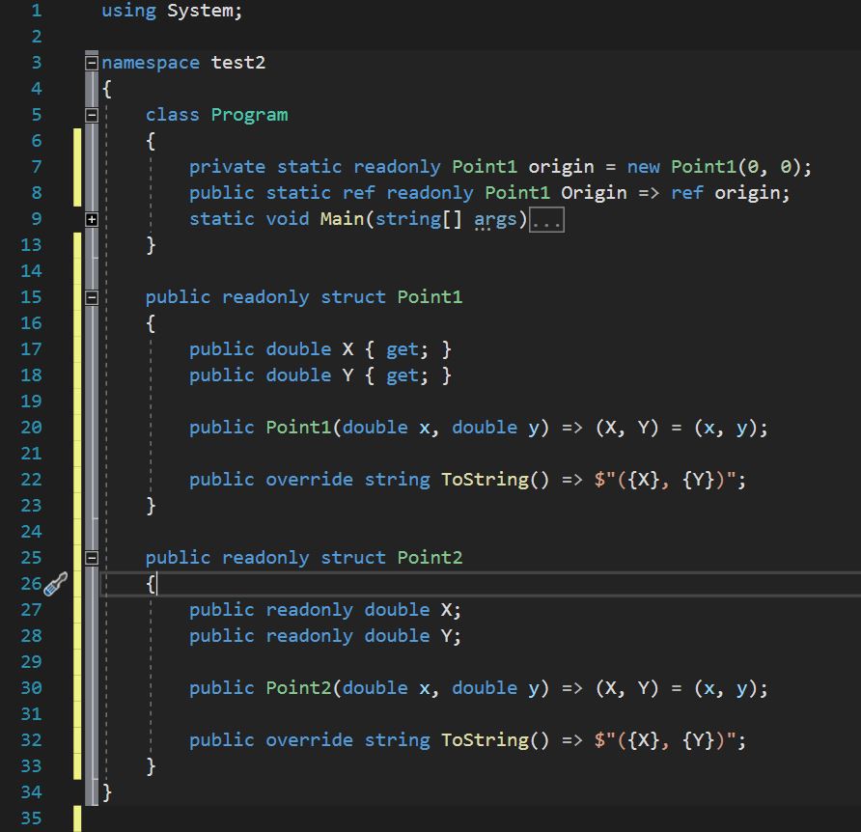The image size is (861, 832).
Task: Click the yellow change bar beside line 6
Action: point(78,140)
